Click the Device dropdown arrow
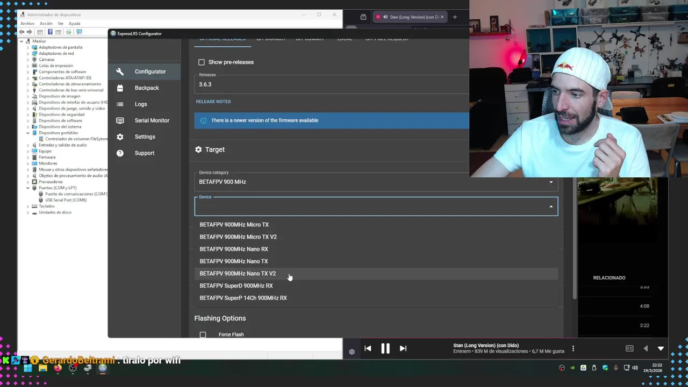Image resolution: width=688 pixels, height=387 pixels. coord(551,206)
